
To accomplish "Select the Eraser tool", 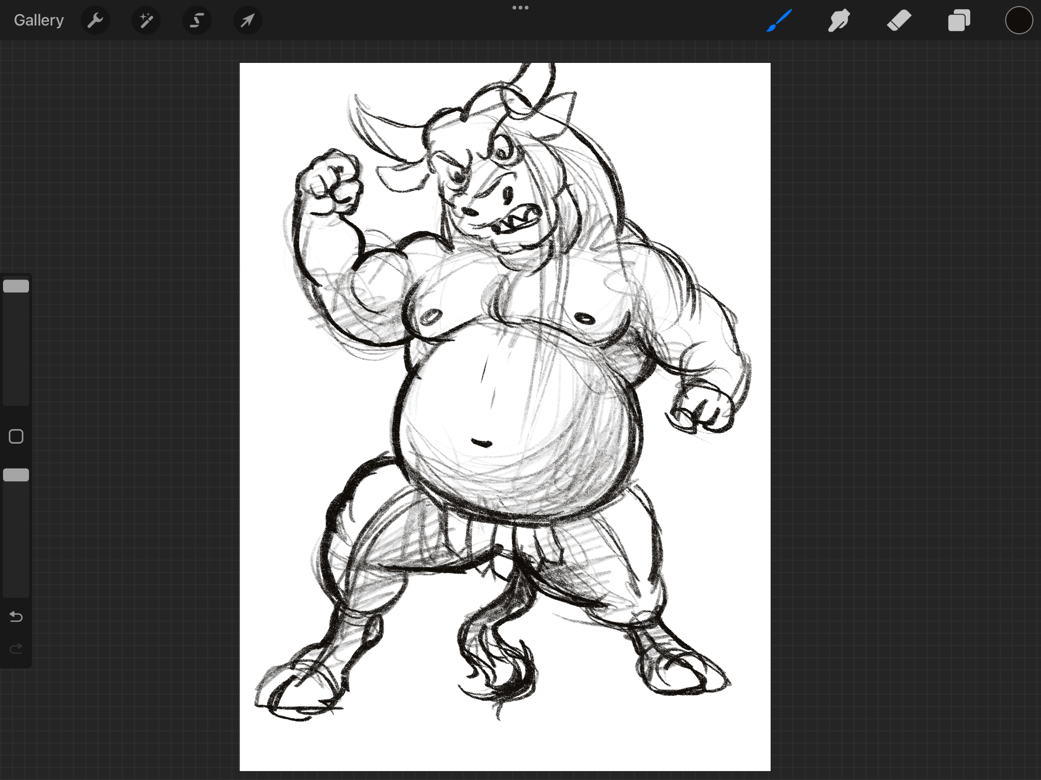I will click(899, 20).
